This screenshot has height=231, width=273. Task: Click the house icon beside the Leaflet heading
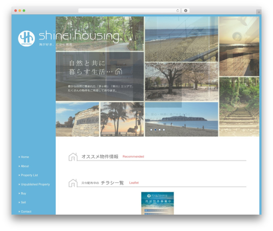pos(73,183)
